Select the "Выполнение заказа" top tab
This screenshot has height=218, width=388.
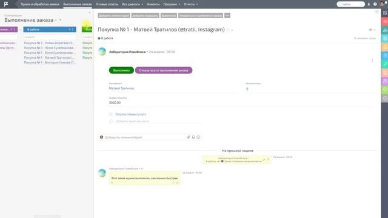pyautogui.click(x=78, y=4)
